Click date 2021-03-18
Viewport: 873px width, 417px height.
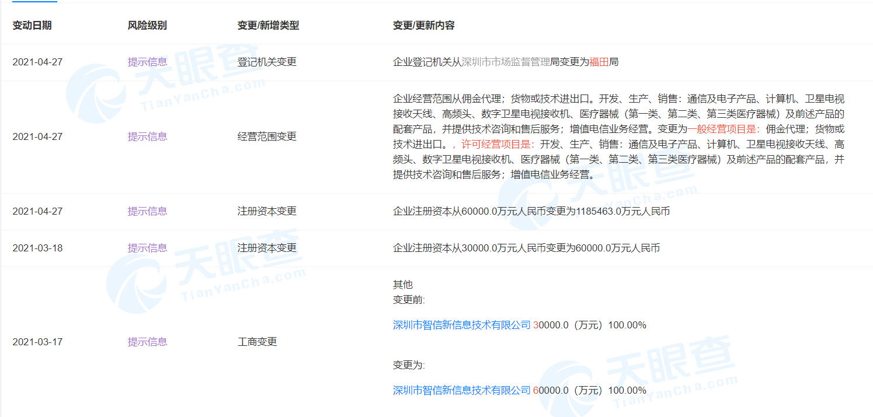click(37, 248)
